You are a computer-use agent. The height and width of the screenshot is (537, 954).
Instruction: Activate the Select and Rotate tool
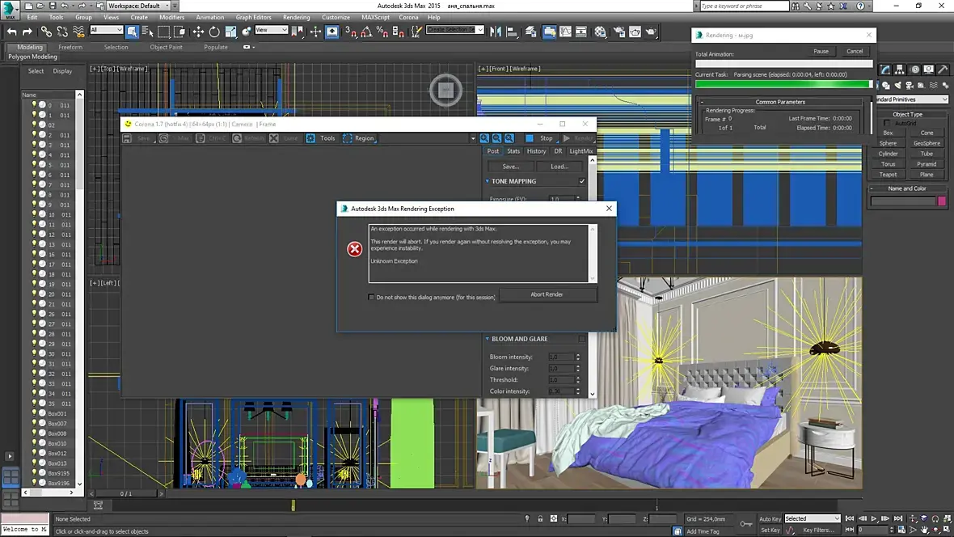point(214,32)
